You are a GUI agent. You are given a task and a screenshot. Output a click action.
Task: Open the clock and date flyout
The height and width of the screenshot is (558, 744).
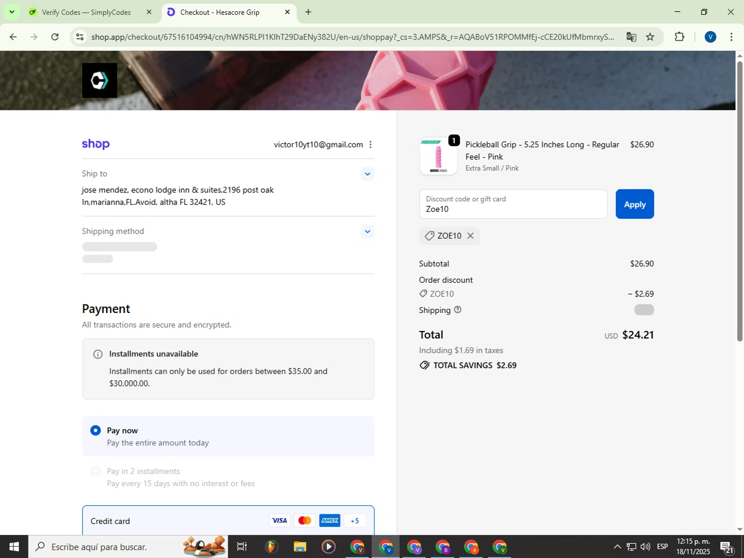(693, 547)
